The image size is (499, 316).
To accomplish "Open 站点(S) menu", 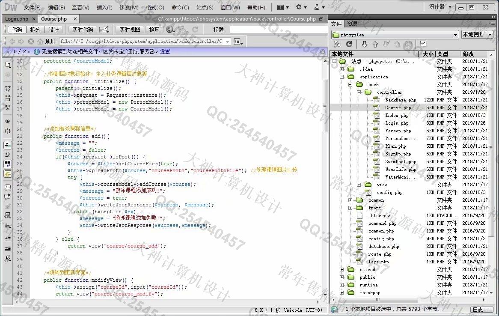I will 205,7.
